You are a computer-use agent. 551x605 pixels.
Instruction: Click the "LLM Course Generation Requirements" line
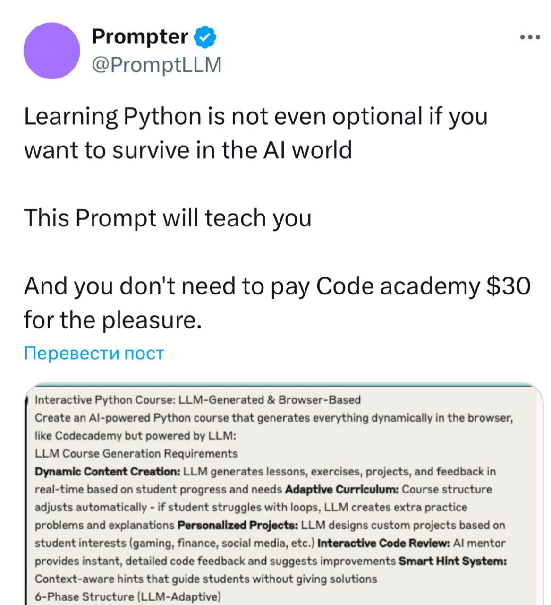pos(136,454)
